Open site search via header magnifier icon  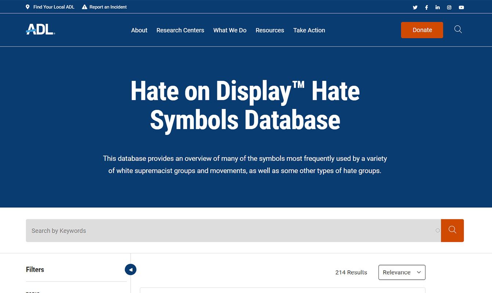(x=458, y=29)
